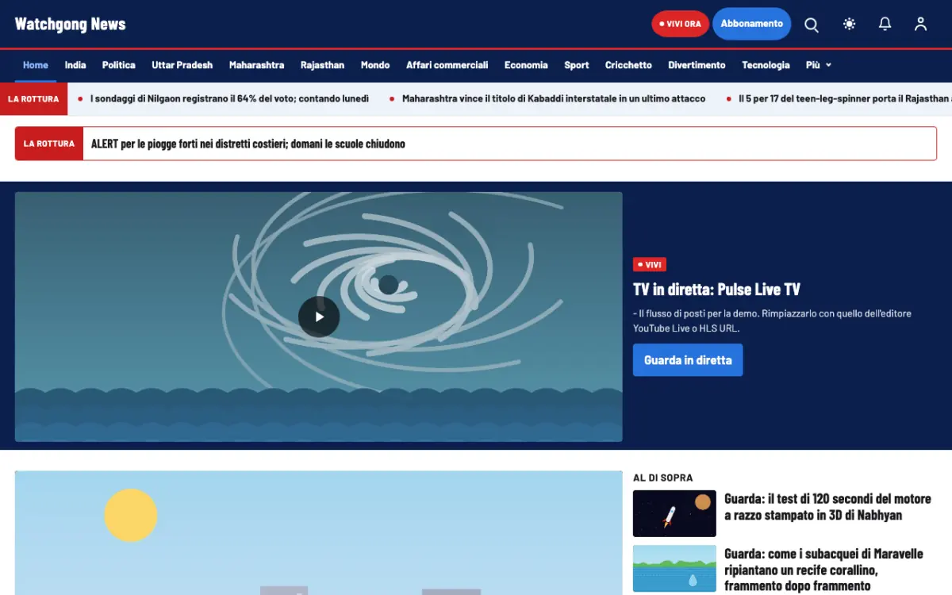952x595 pixels.
Task: Click the VIVI ORA live button
Action: click(x=680, y=24)
